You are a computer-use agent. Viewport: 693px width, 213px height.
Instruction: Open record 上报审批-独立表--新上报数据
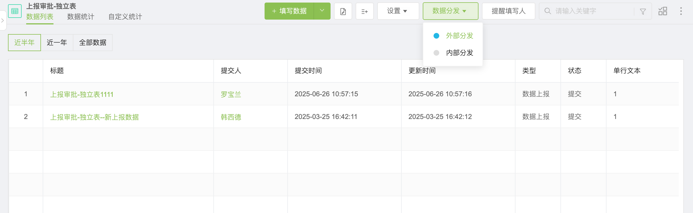[94, 117]
